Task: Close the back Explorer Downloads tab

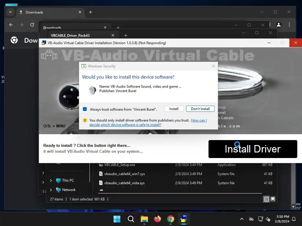Action: tap(105, 27)
